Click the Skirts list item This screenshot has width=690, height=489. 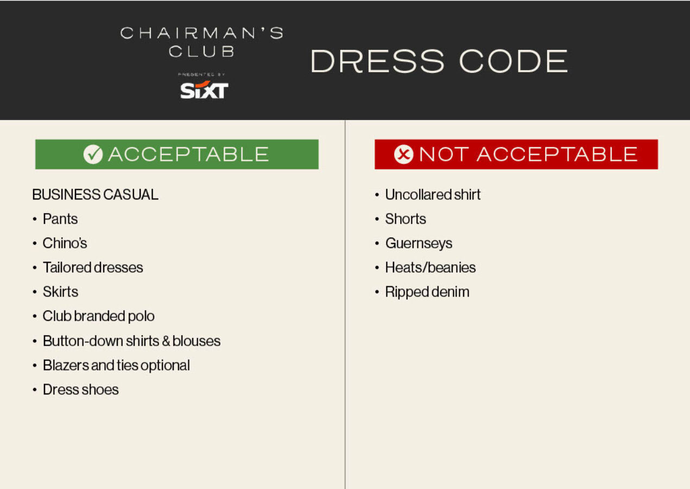point(60,292)
